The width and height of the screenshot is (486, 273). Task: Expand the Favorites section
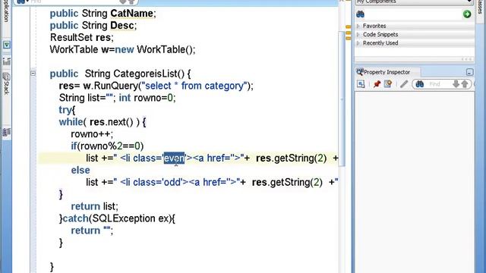coord(358,26)
